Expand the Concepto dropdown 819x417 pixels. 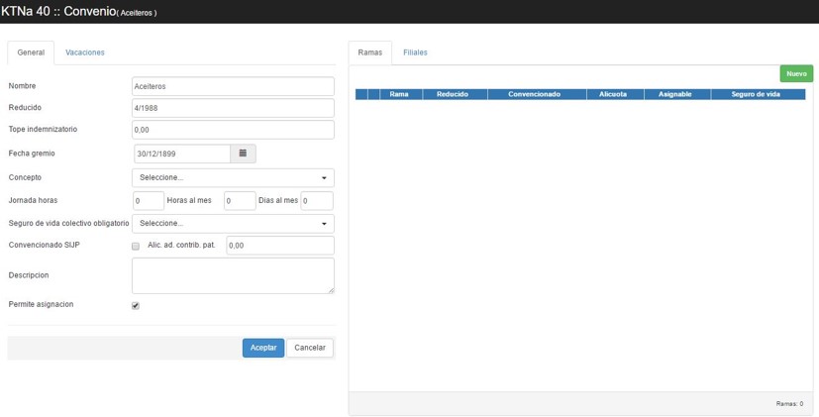click(x=233, y=177)
